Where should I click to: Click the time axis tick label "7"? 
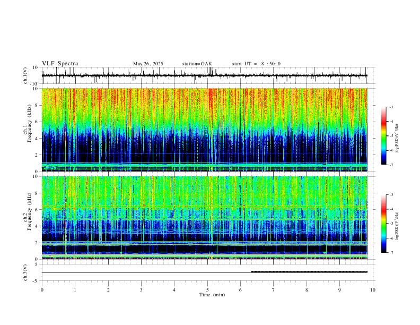274,290
